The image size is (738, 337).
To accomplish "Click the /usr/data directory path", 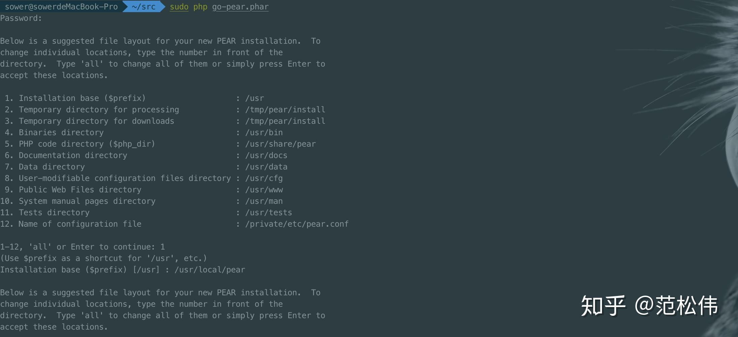I will pos(266,167).
